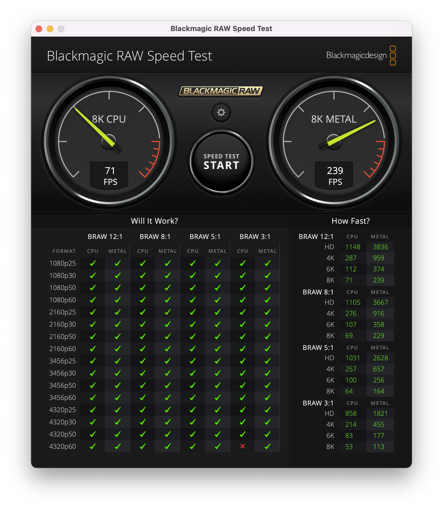
Task: Click the 1080p30 BRAW 12:1 METAL checkmark
Action: coord(118,275)
